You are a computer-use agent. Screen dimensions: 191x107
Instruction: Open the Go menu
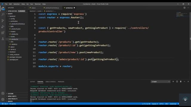tap(27, 4)
